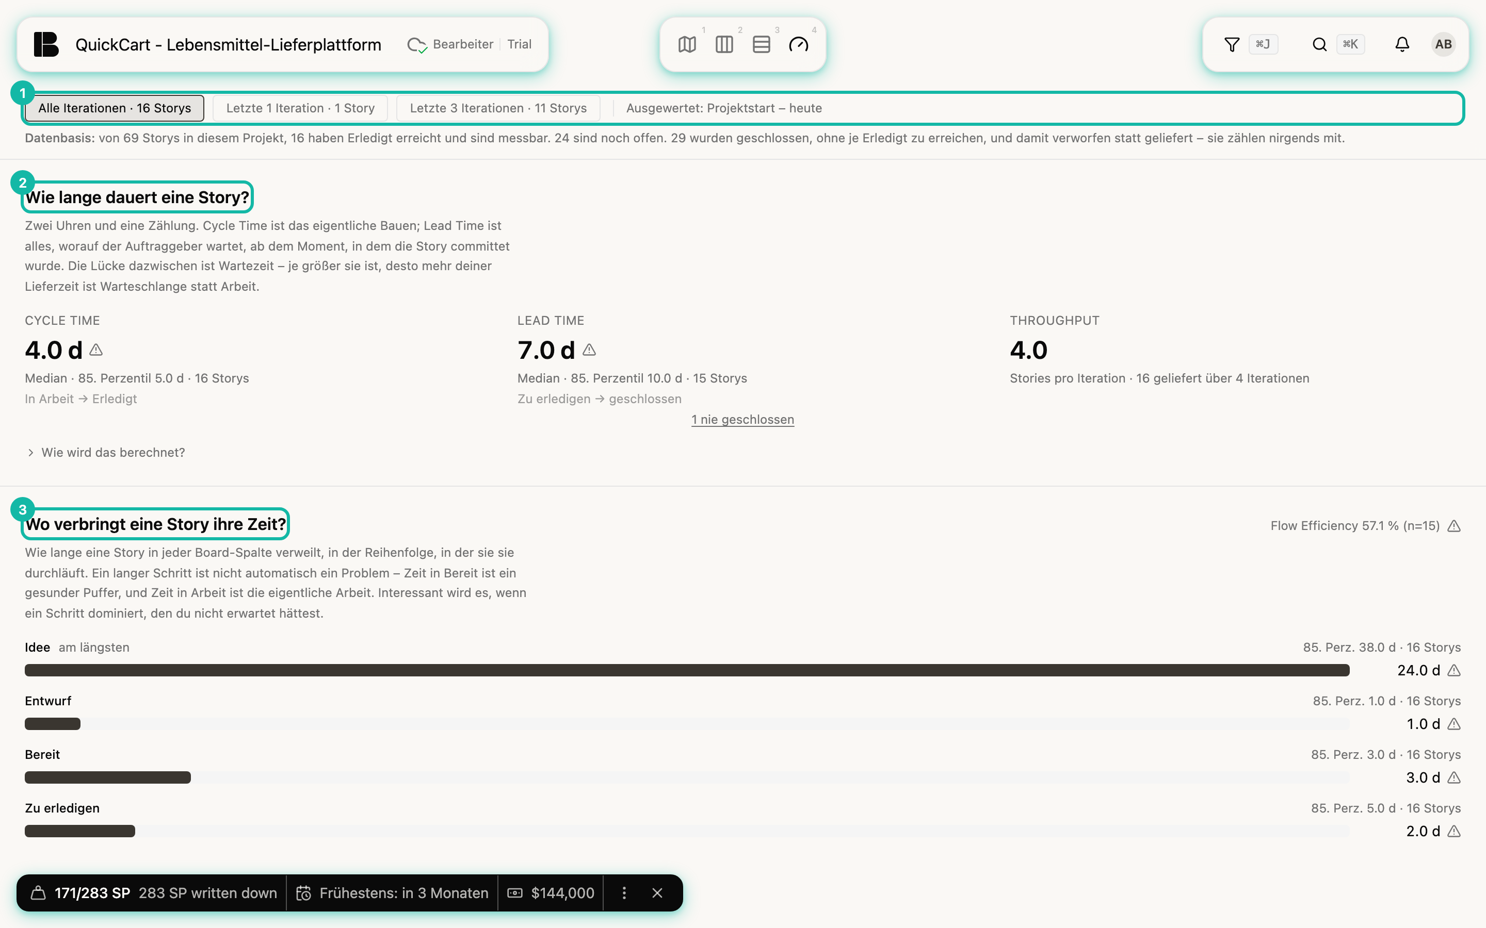Click the Bearbeiter role label
Screen dimensions: 1486x928
pos(463,44)
